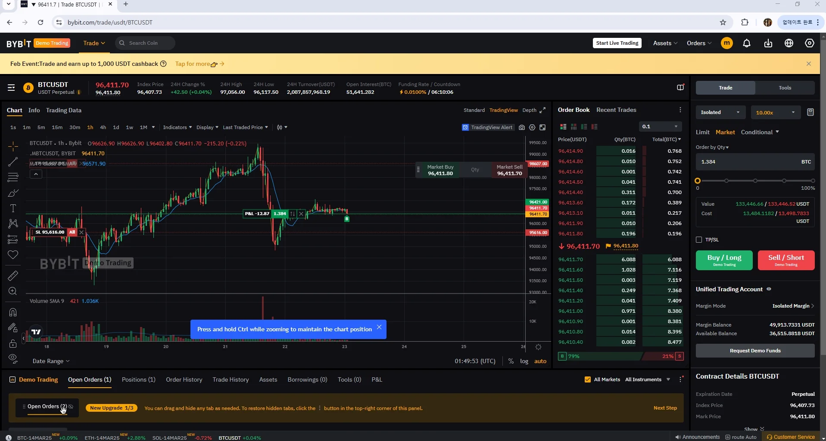This screenshot has height=441, width=826.
Task: Open the download app icon
Action: [768, 43]
